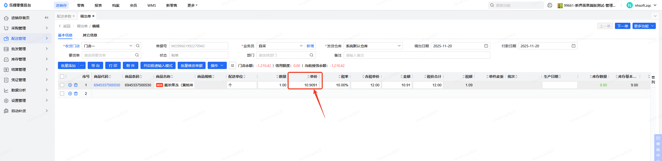Click the 新增 link next to 业务员

310,46
